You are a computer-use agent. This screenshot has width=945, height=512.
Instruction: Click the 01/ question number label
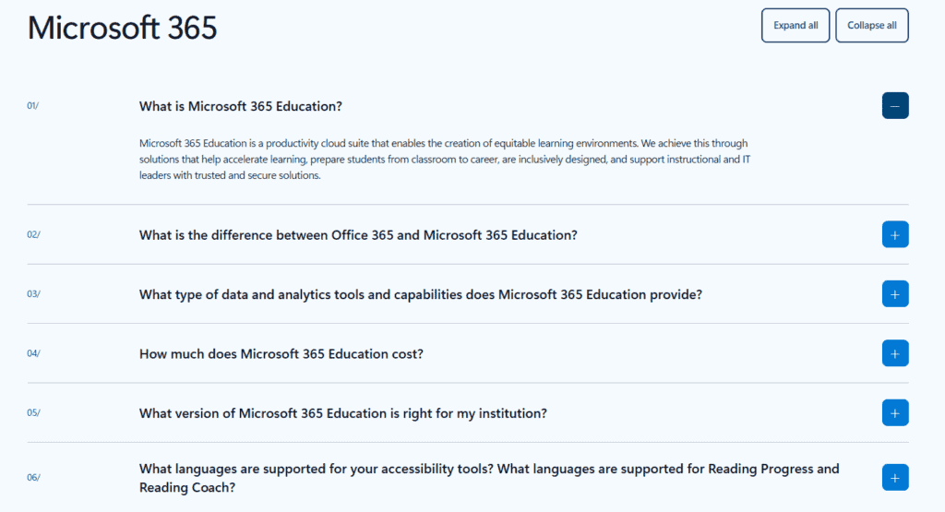coord(33,106)
